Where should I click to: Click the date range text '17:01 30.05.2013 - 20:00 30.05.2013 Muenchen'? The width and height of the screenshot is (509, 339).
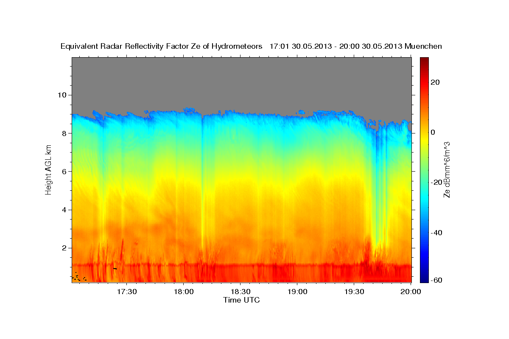coord(356,47)
